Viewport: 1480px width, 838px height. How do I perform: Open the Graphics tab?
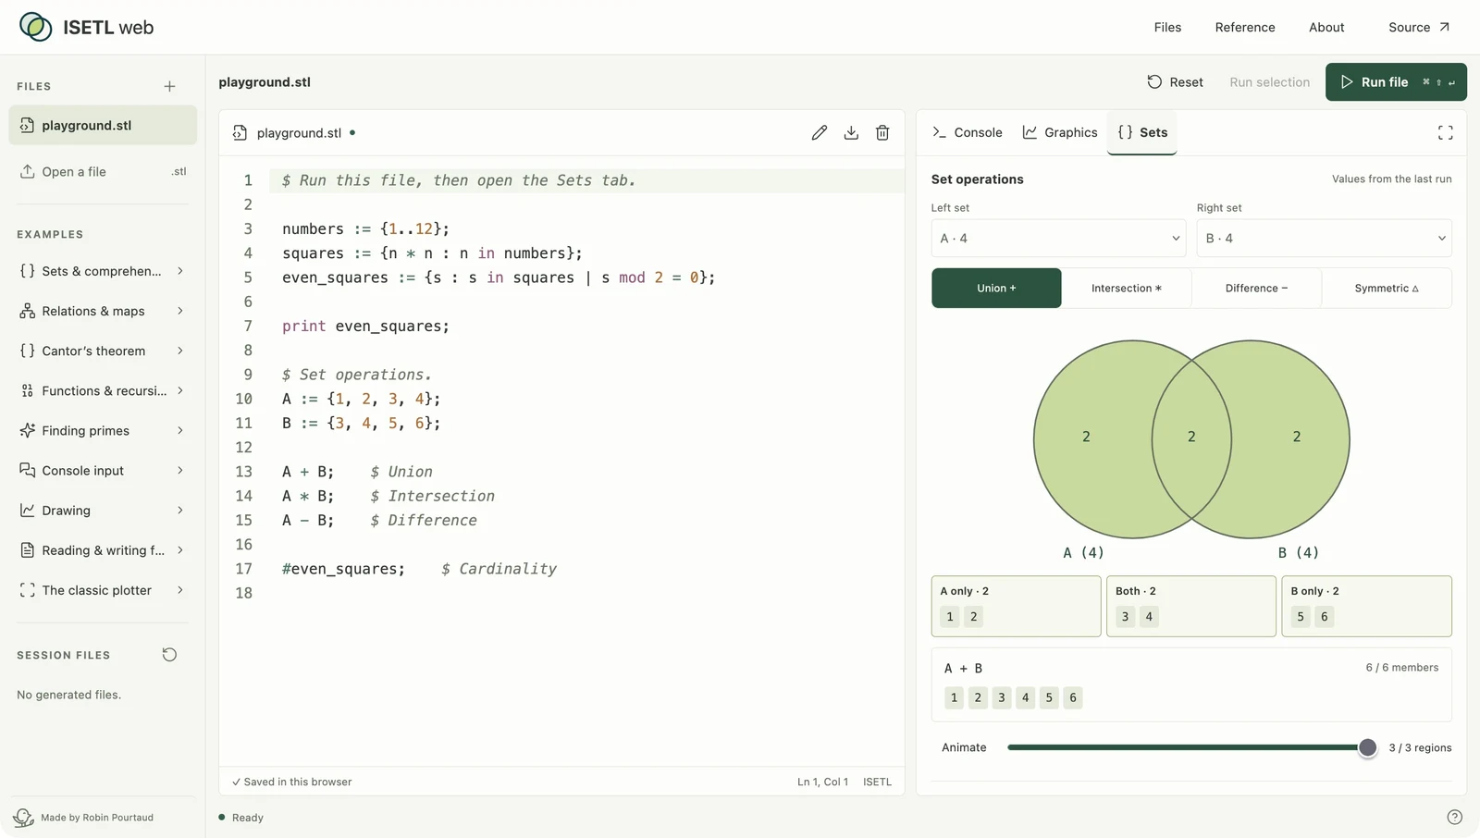point(1060,132)
